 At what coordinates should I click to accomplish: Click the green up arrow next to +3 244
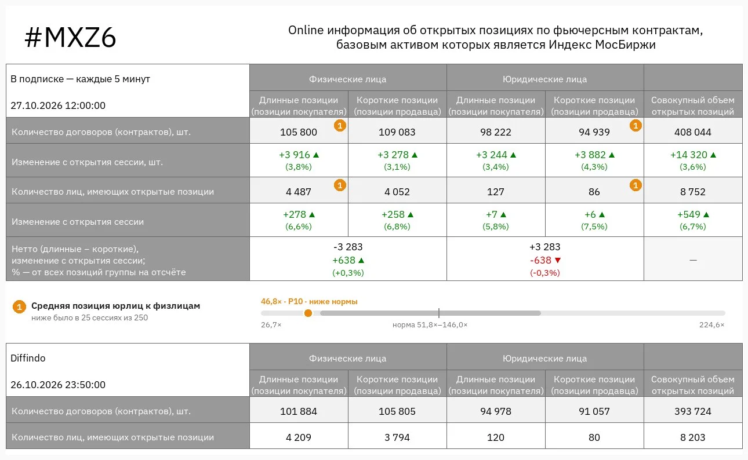coord(513,155)
